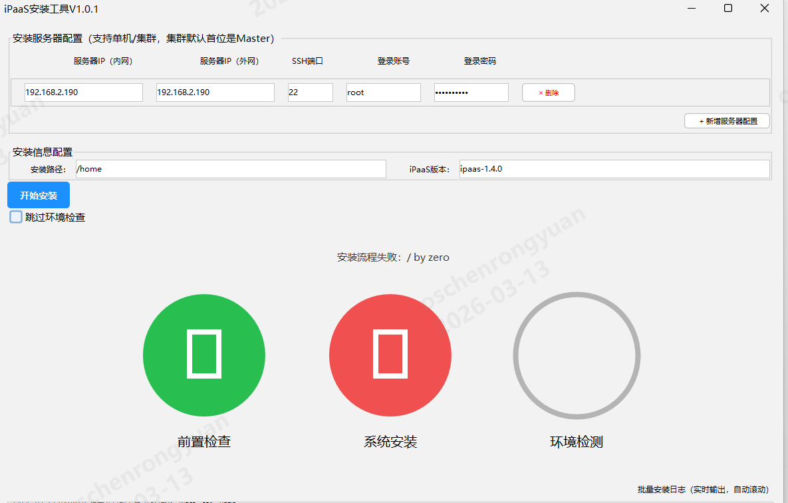Minimize the iPaaS安装工具 window
The image size is (788, 503).
pyautogui.click(x=691, y=9)
